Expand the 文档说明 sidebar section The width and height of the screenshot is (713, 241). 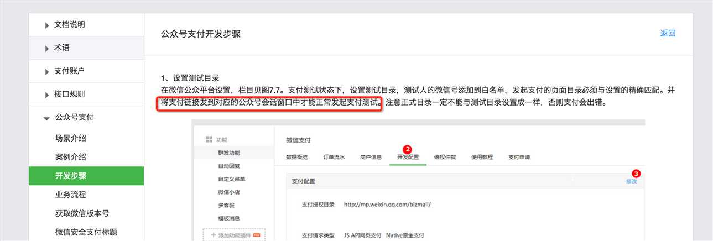pos(86,24)
